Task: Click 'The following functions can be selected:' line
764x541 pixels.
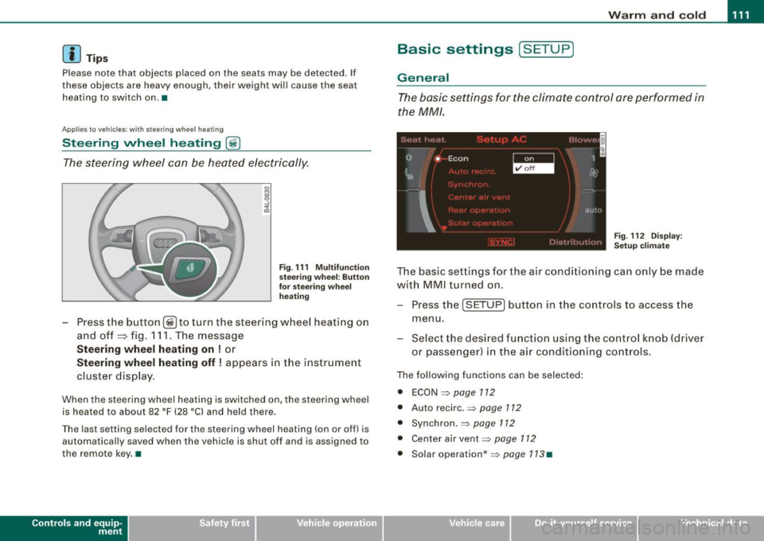Action: point(489,376)
